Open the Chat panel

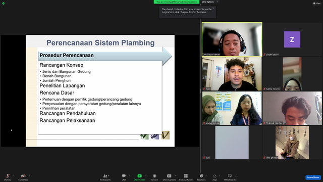(x=124, y=177)
